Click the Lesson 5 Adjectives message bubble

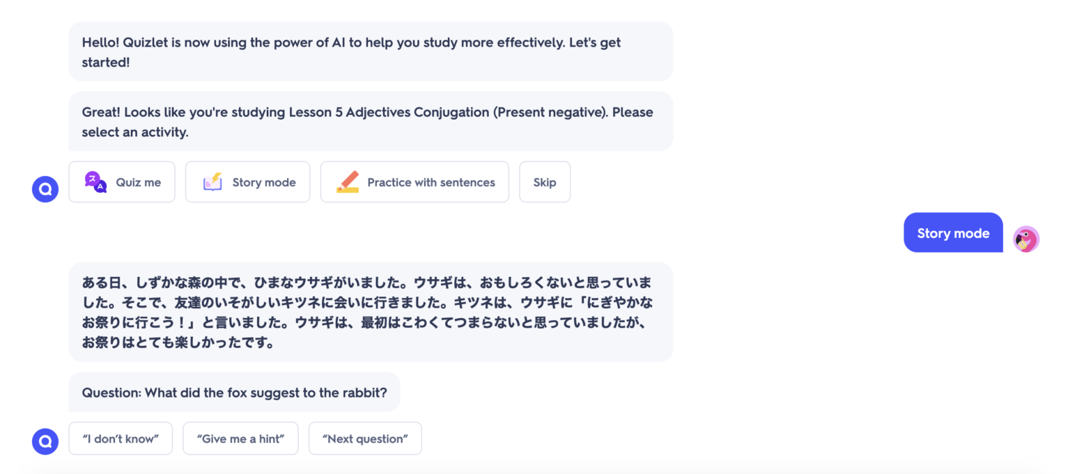[369, 121]
